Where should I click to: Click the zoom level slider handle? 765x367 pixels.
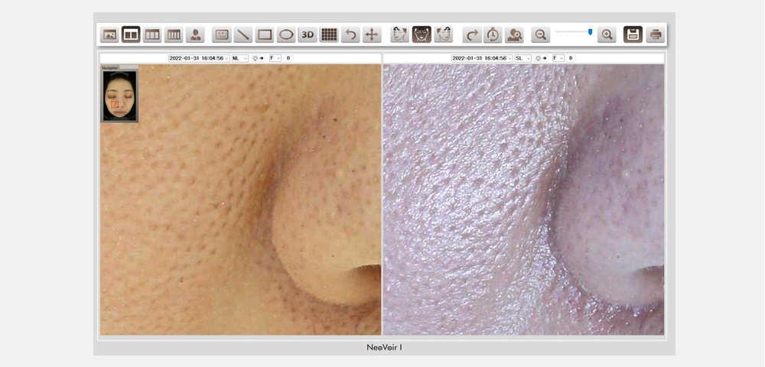(590, 32)
